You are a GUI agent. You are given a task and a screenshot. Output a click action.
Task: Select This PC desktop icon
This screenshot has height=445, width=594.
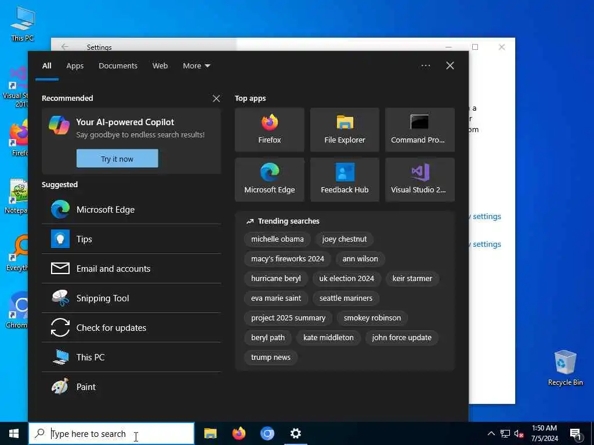[23, 24]
